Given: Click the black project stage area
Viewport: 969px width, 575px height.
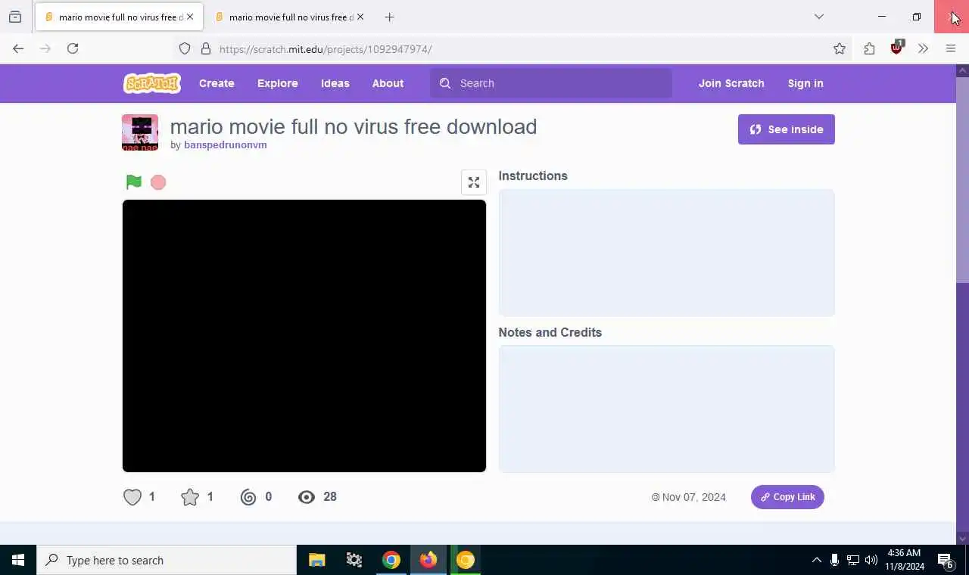Looking at the screenshot, I should (x=304, y=336).
